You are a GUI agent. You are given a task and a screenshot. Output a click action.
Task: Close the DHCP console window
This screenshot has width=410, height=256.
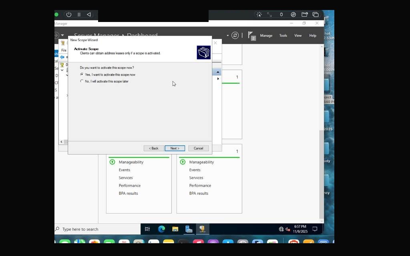(215, 43)
